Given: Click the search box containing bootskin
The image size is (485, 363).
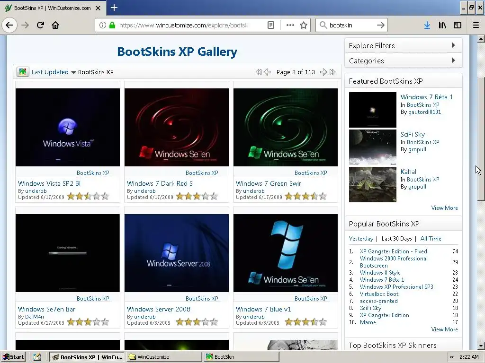Looking at the screenshot, I should tap(351, 25).
